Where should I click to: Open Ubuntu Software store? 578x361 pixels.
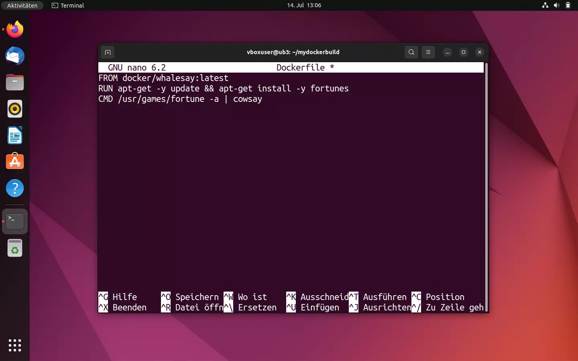[x=14, y=161]
